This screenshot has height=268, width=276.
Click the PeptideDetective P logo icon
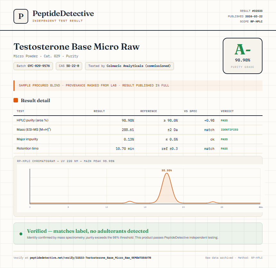pyautogui.click(x=21, y=16)
